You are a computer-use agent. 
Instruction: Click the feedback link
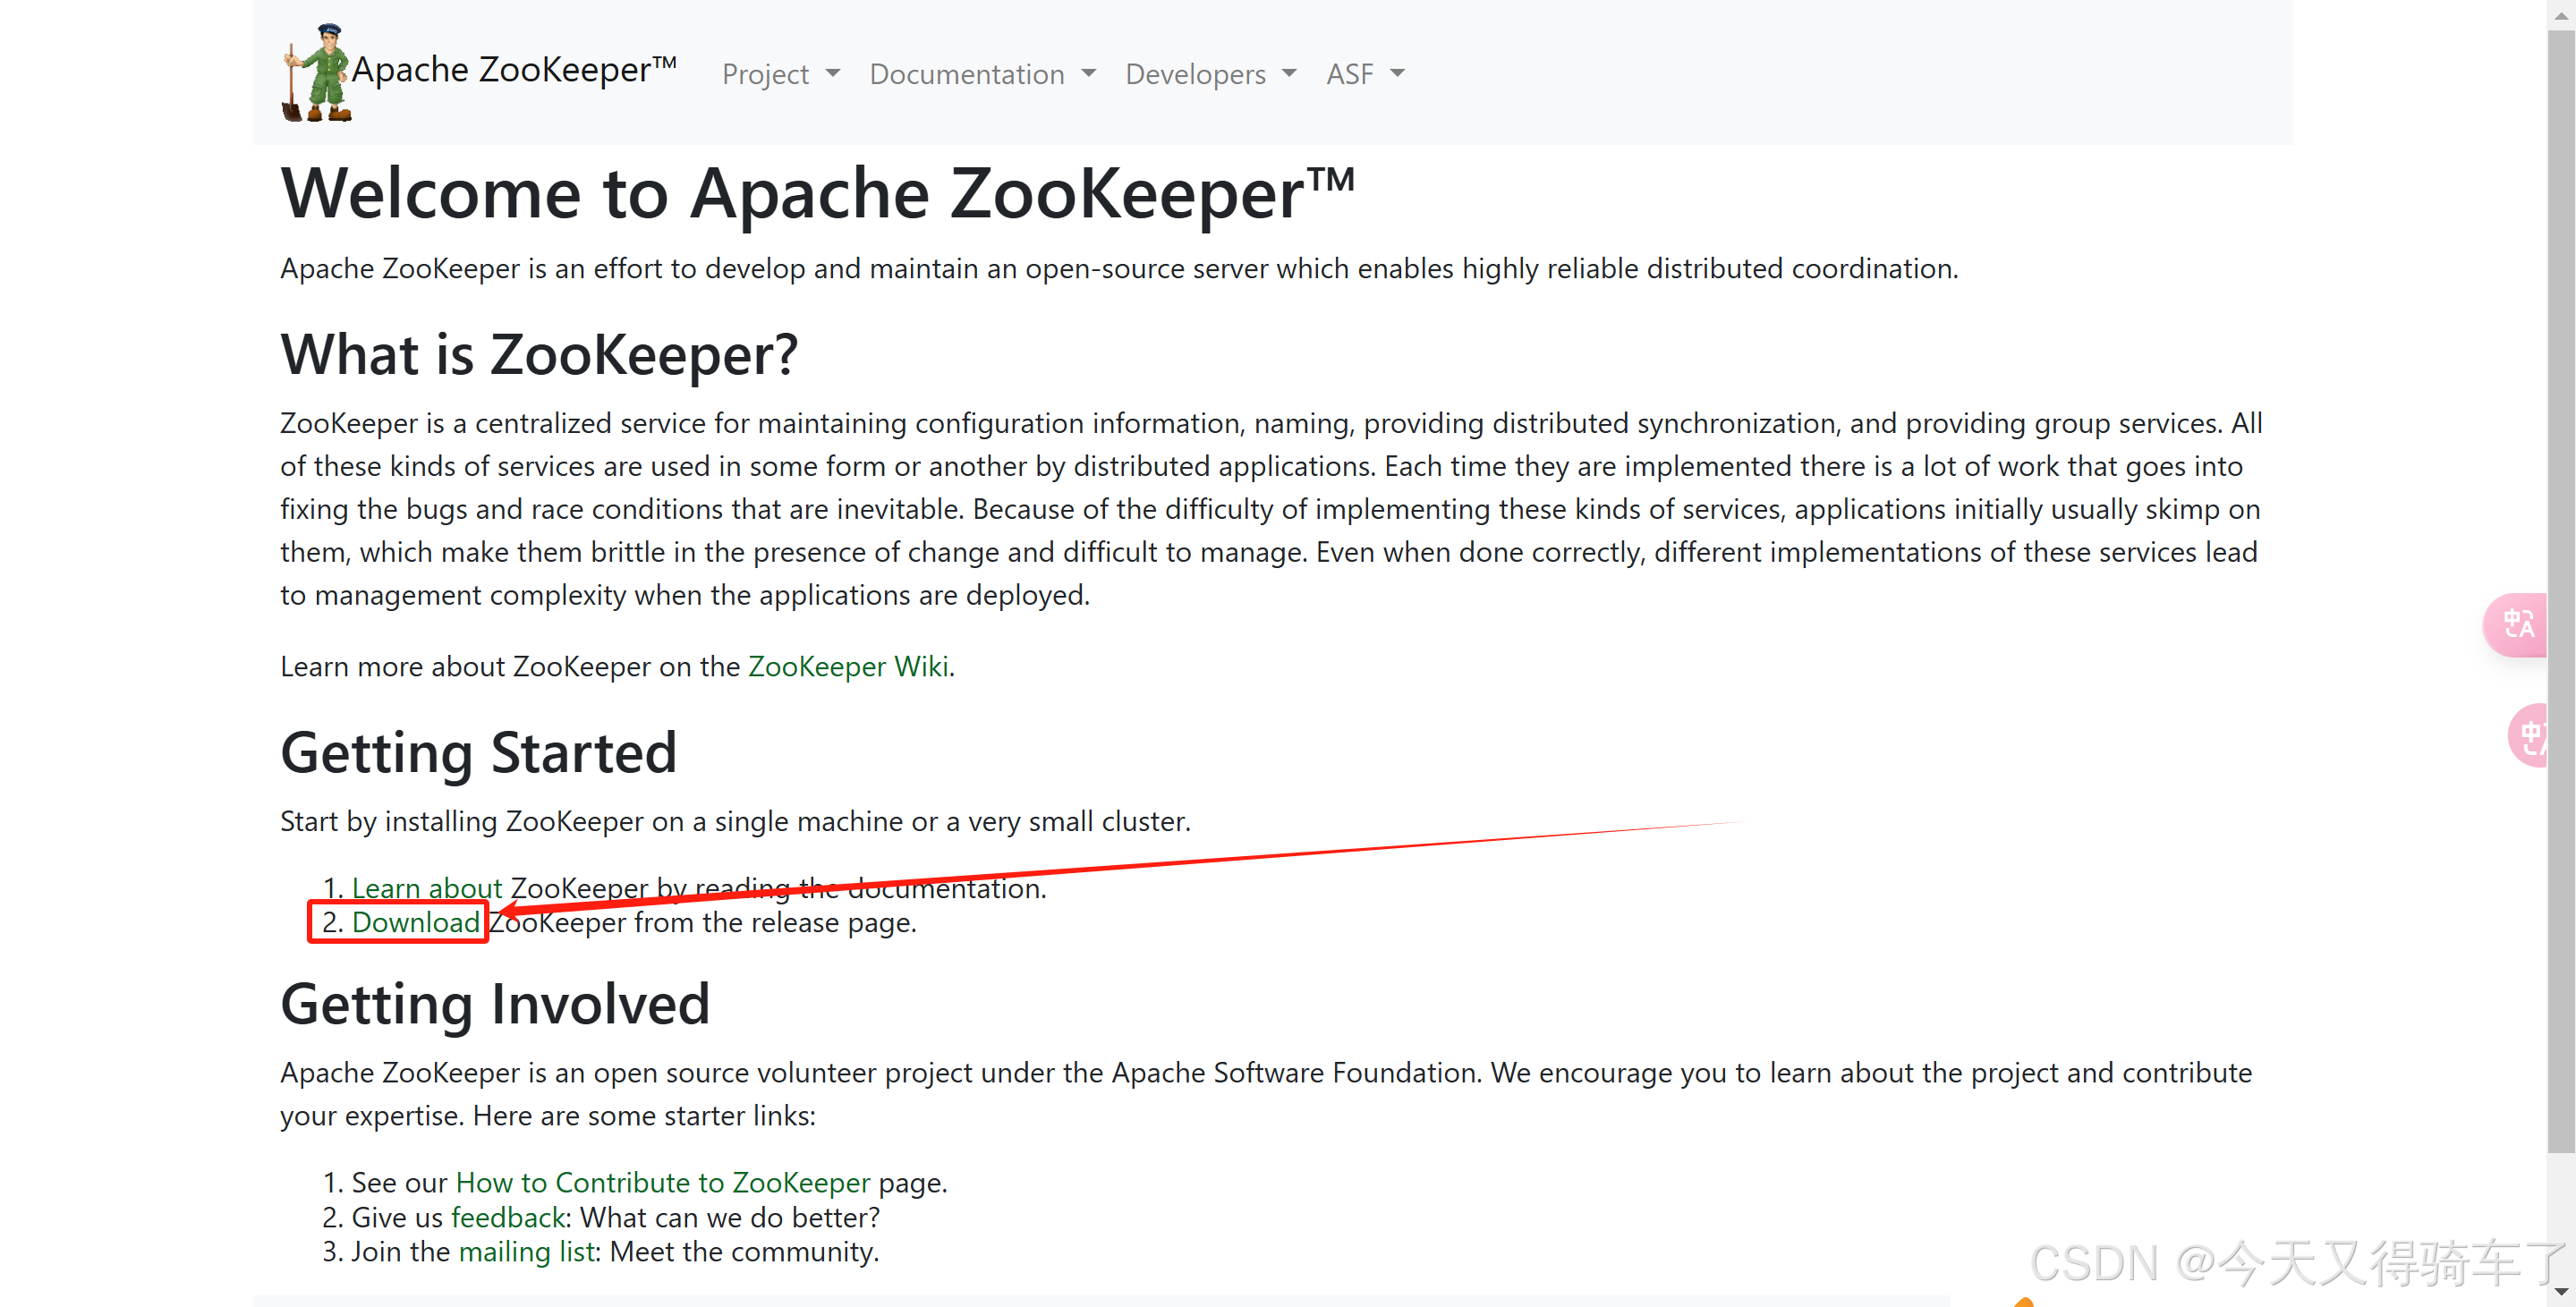pyautogui.click(x=509, y=1217)
